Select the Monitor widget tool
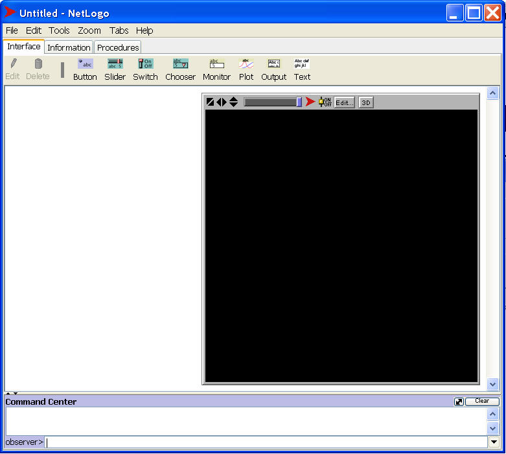The image size is (506, 454). pyautogui.click(x=216, y=69)
